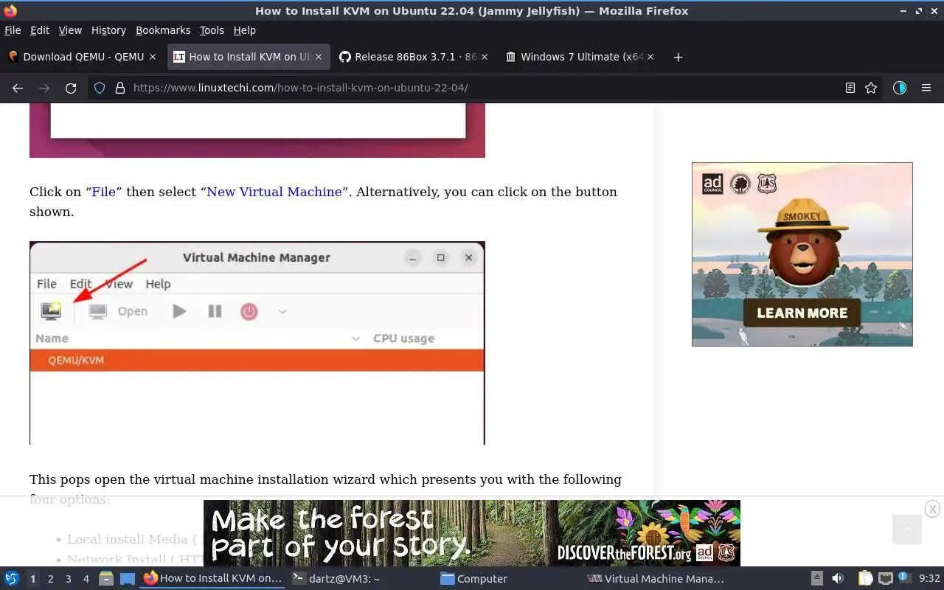Image resolution: width=944 pixels, height=590 pixels.
Task: Open the Firefox File menu
Action: pos(13,30)
